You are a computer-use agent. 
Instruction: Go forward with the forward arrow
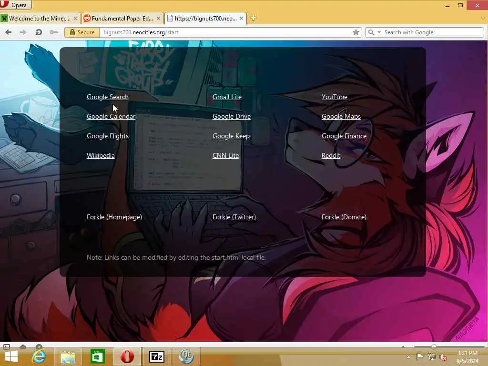[x=23, y=32]
